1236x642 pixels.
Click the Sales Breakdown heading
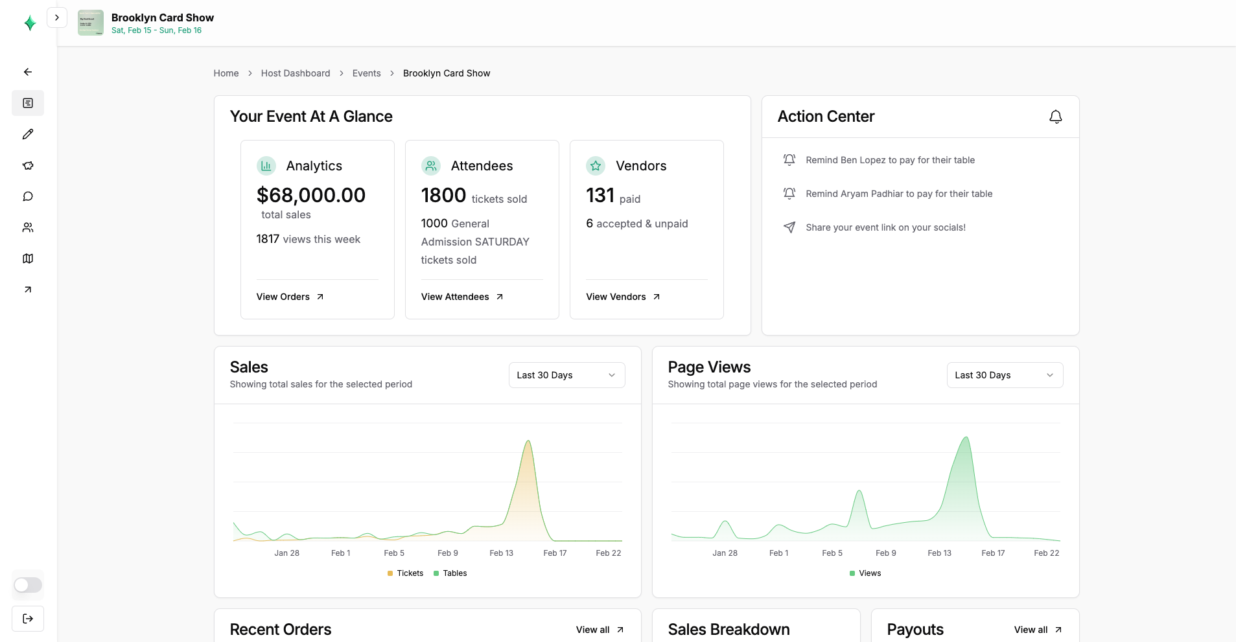click(729, 630)
